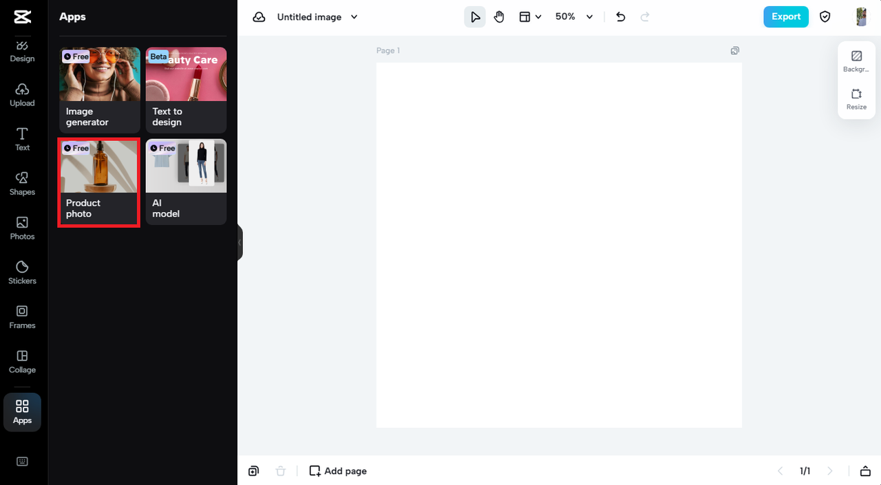Click the undo arrow icon
The height and width of the screenshot is (485, 881).
click(x=621, y=17)
